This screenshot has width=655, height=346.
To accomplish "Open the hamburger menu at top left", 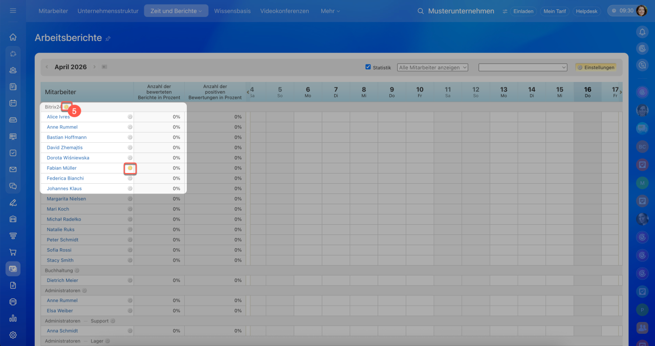I will pos(13,11).
